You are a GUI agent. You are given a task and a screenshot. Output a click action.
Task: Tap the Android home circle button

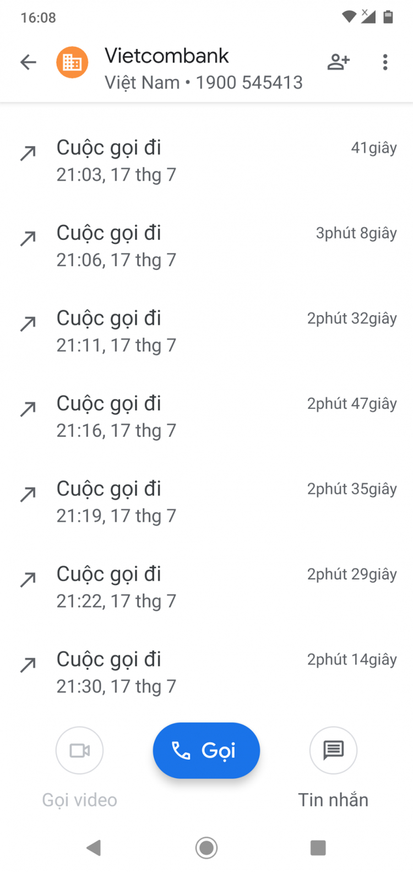tap(206, 847)
